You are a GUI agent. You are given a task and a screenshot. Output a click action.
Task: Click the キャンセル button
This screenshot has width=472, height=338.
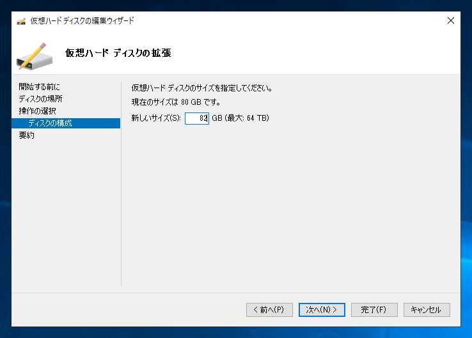(427, 310)
